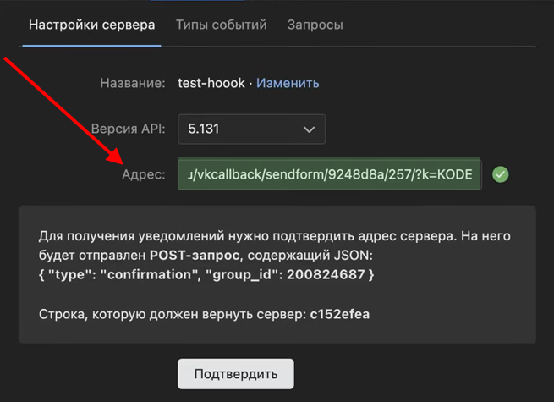Click the bold POST-запрос text
Screen dimensions: 554x402
tap(200, 256)
